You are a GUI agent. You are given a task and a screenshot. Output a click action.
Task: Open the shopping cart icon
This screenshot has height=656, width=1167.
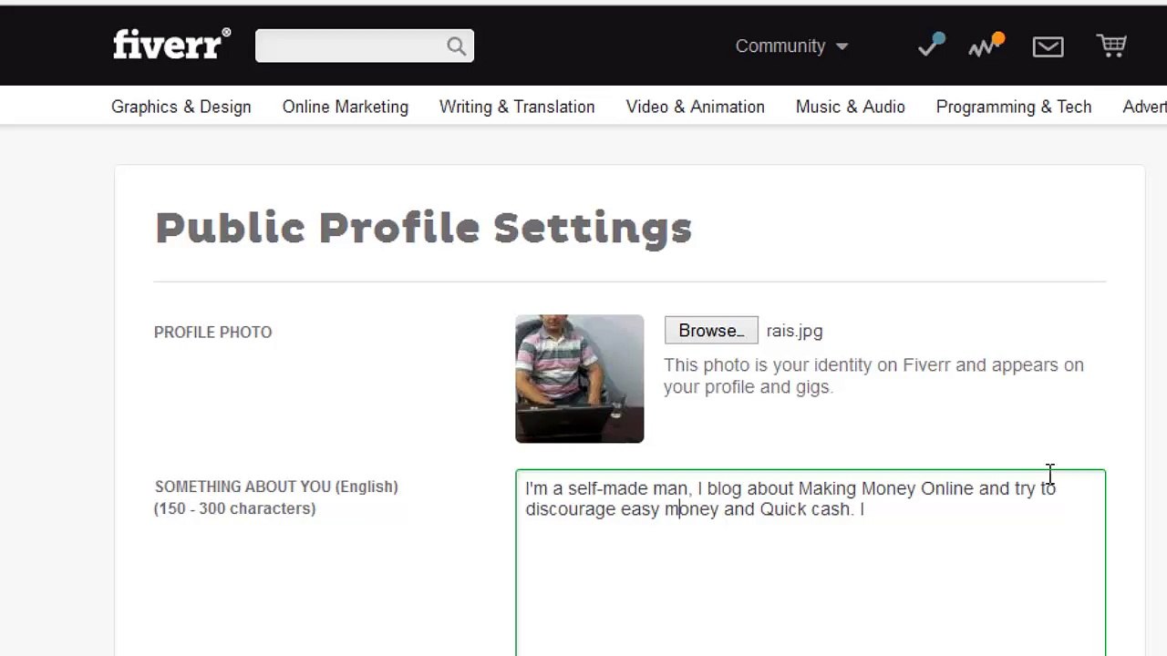[x=1111, y=46]
